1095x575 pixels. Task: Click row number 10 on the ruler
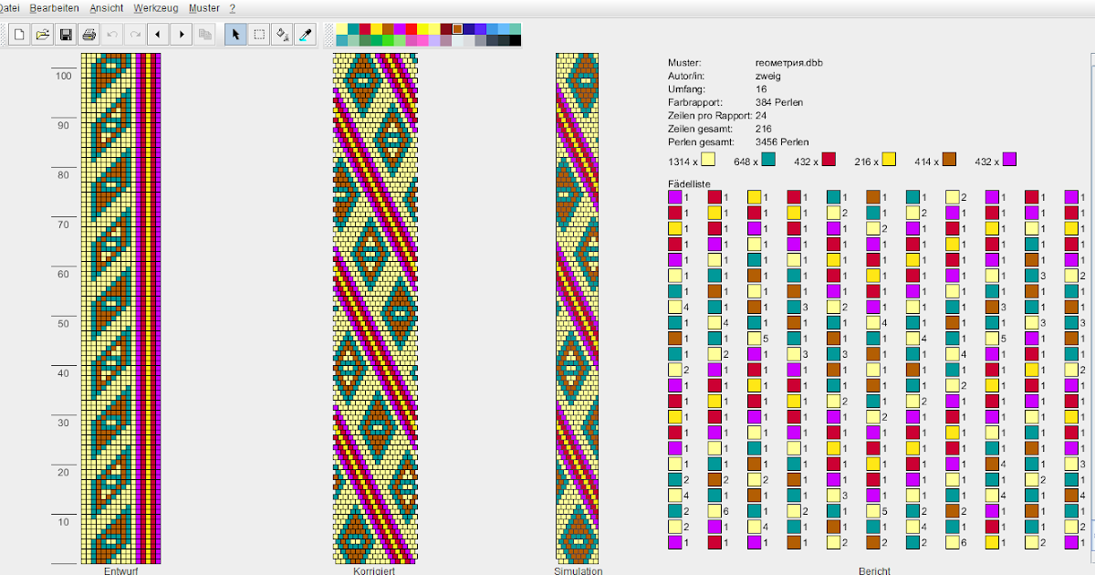65,522
